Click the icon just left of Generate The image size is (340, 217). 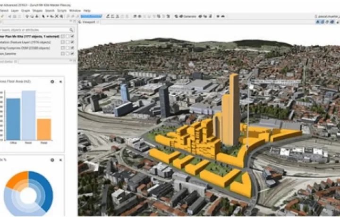pos(176,16)
